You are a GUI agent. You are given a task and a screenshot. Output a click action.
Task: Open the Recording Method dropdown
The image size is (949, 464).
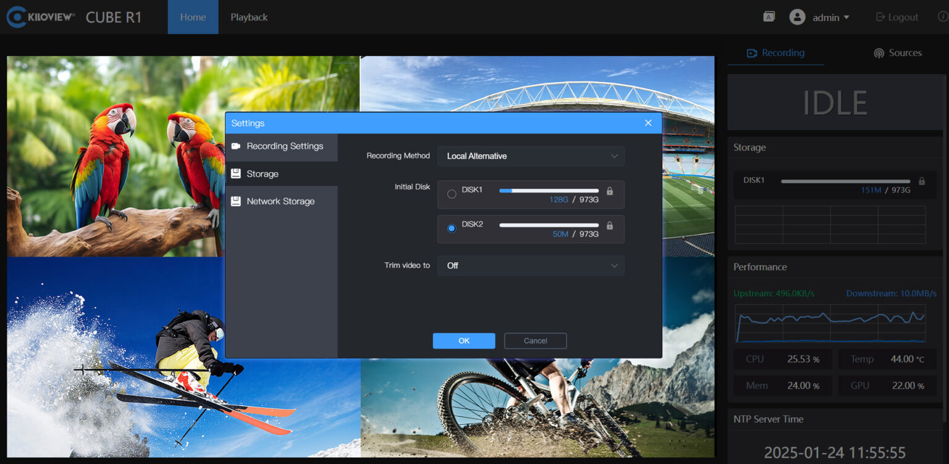tap(531, 156)
